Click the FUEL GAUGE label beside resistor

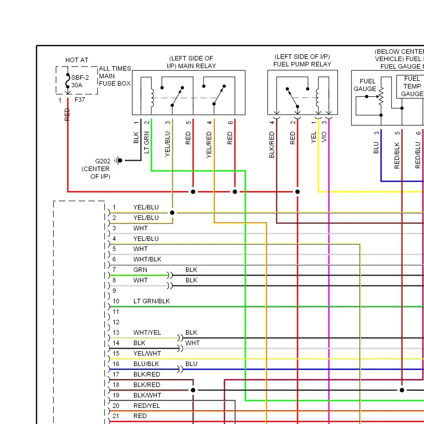365,85
